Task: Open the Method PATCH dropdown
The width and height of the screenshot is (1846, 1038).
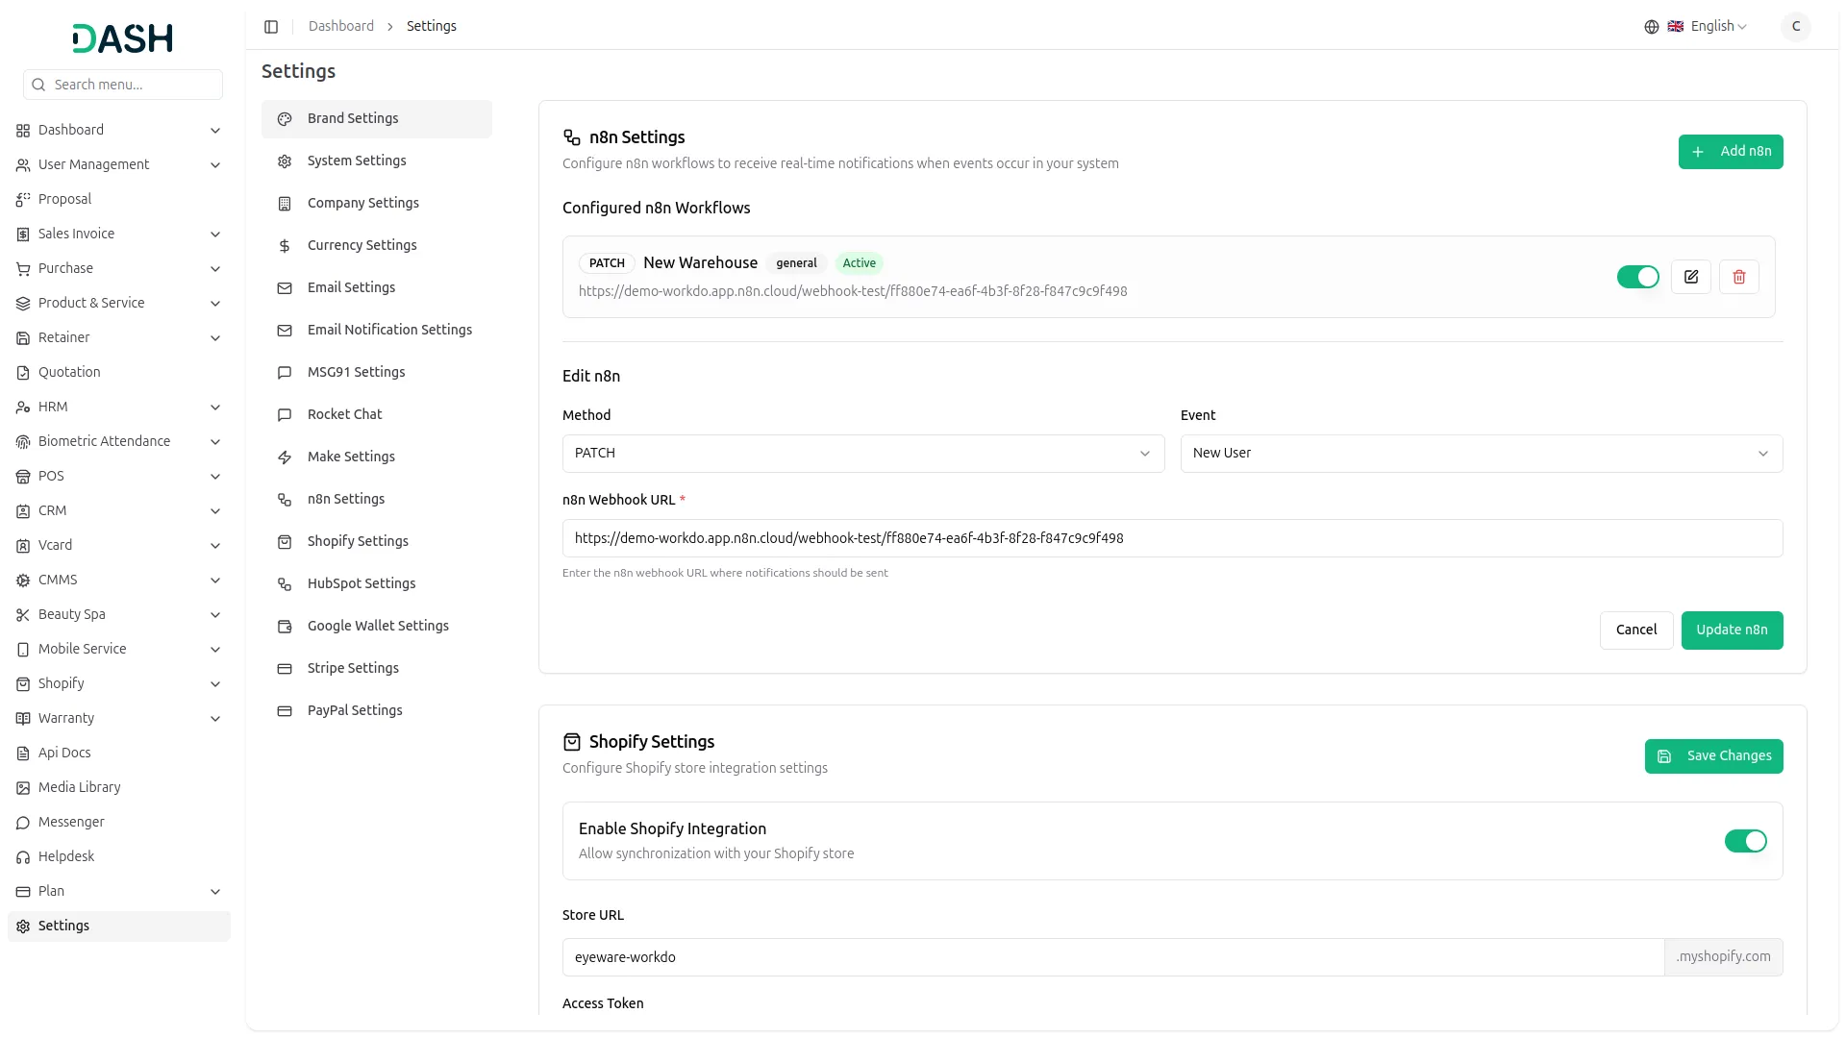Action: coord(862,454)
